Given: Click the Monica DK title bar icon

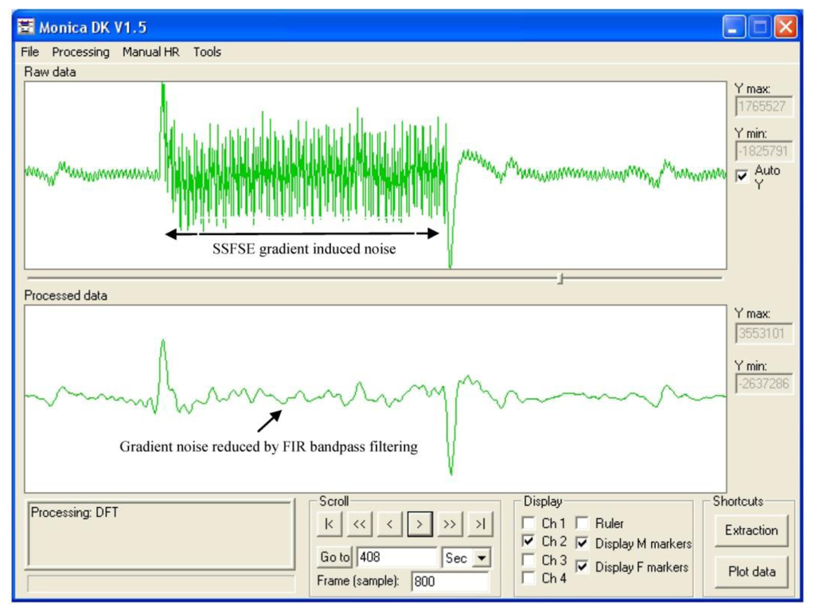Looking at the screenshot, I should pyautogui.click(x=26, y=28).
